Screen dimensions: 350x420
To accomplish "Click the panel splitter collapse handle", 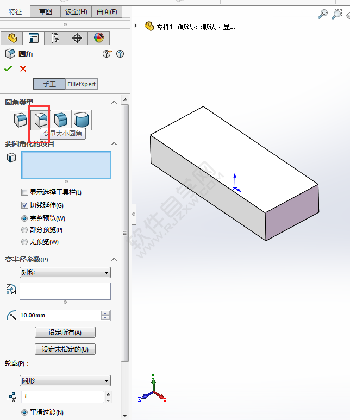I will [x=134, y=214].
